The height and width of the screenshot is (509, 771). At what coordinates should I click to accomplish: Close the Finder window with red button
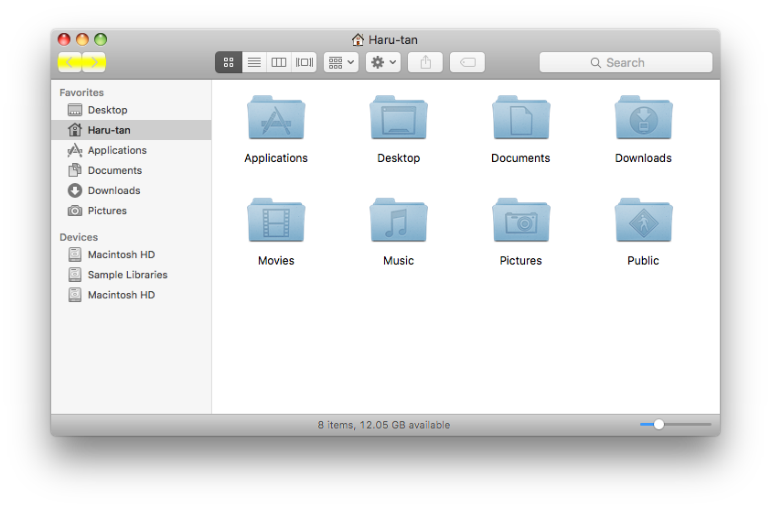[64, 39]
